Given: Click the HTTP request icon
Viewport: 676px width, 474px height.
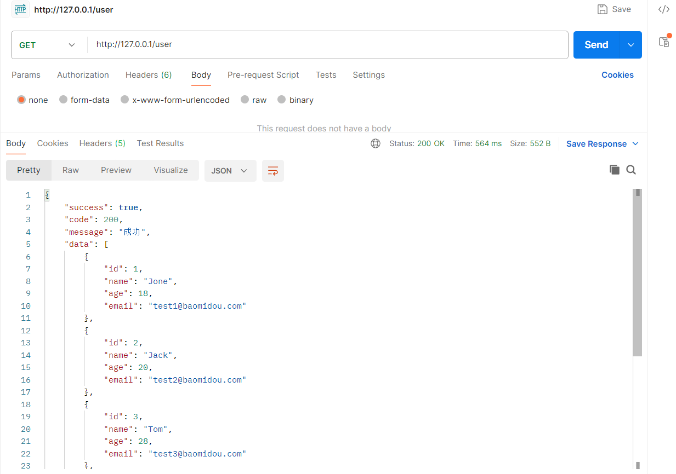Looking at the screenshot, I should pos(20,9).
